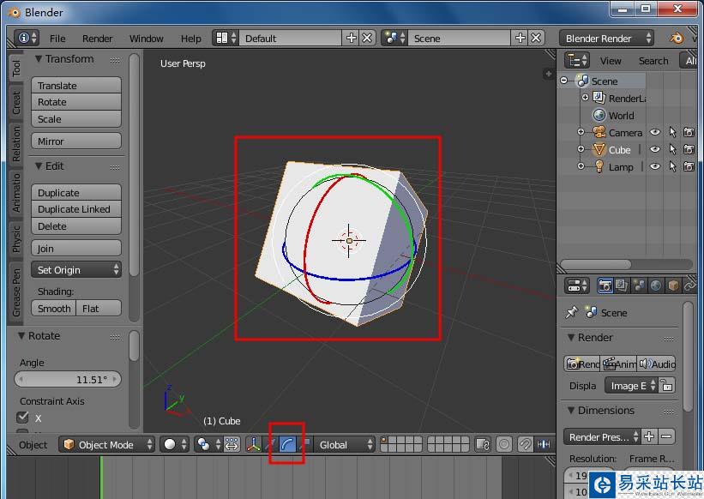Open the Render menu
The height and width of the screenshot is (499, 704).
coord(98,38)
